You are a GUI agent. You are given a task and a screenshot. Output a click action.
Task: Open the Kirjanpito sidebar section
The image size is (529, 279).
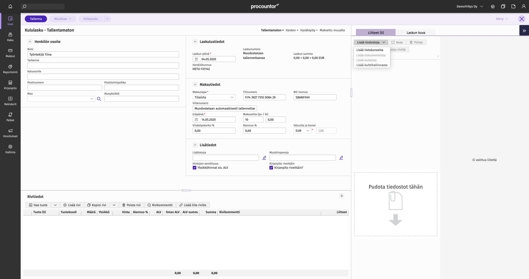[10, 85]
